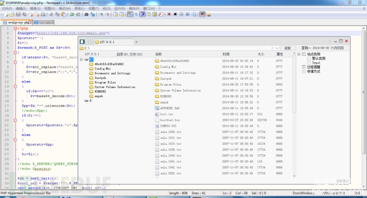Close the evalproxy.php tab with its X

(30, 22)
